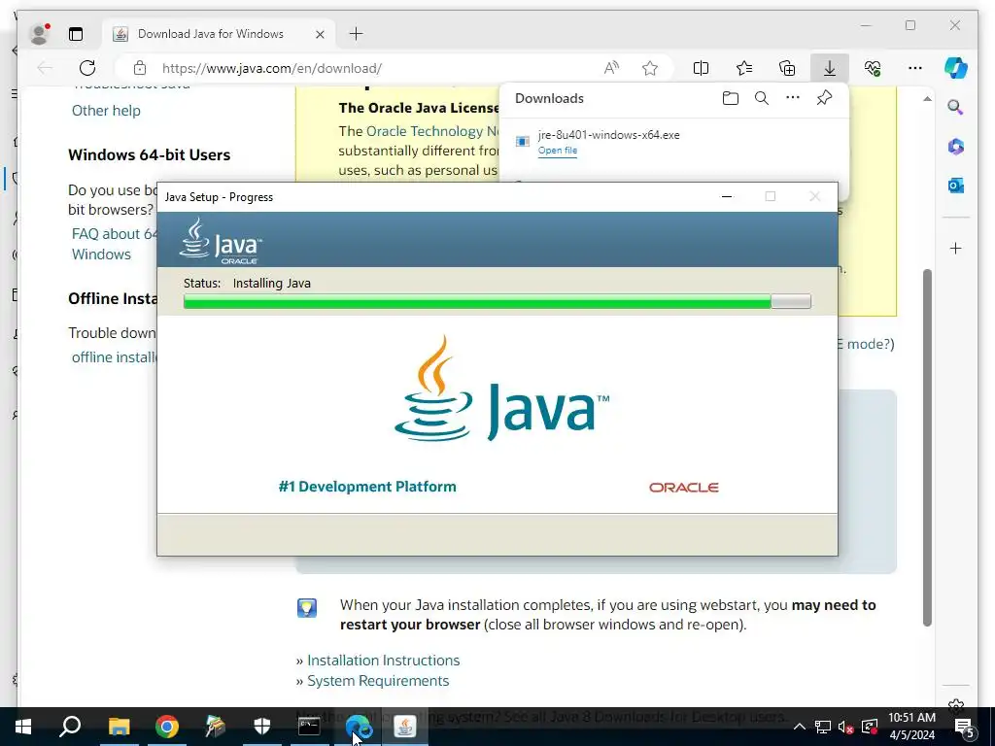Open Windows Security shield on taskbar
Viewport: 995px width, 746px height.
262,727
